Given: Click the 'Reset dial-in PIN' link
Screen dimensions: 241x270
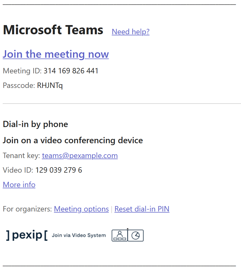Looking at the screenshot, I should [142, 209].
